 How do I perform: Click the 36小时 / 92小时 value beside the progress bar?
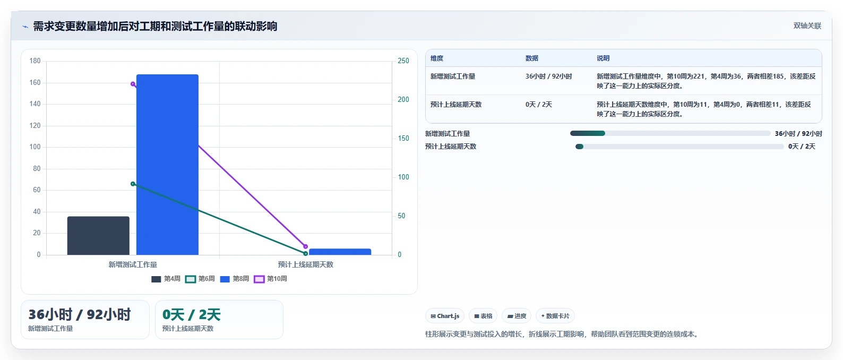pos(798,134)
